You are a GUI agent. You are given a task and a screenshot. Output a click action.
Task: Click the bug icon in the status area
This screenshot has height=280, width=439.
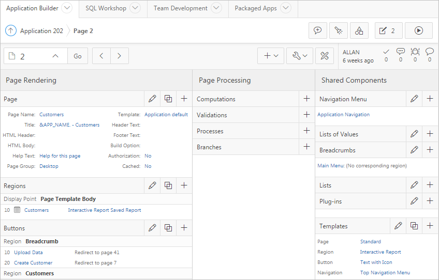(x=415, y=52)
